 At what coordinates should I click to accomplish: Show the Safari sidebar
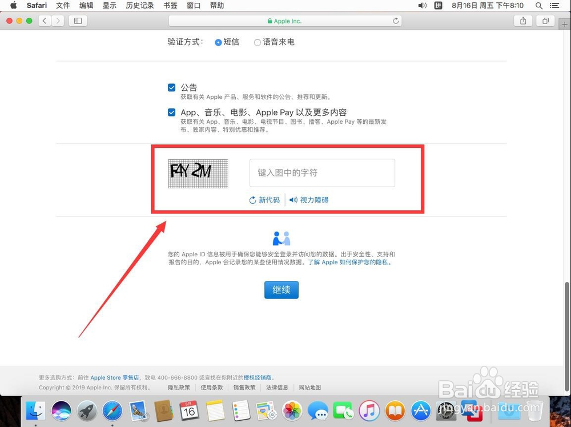[x=78, y=21]
